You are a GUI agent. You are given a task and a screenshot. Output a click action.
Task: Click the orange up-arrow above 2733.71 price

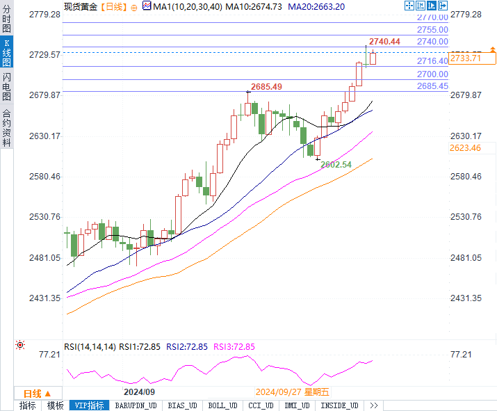(493, 49)
